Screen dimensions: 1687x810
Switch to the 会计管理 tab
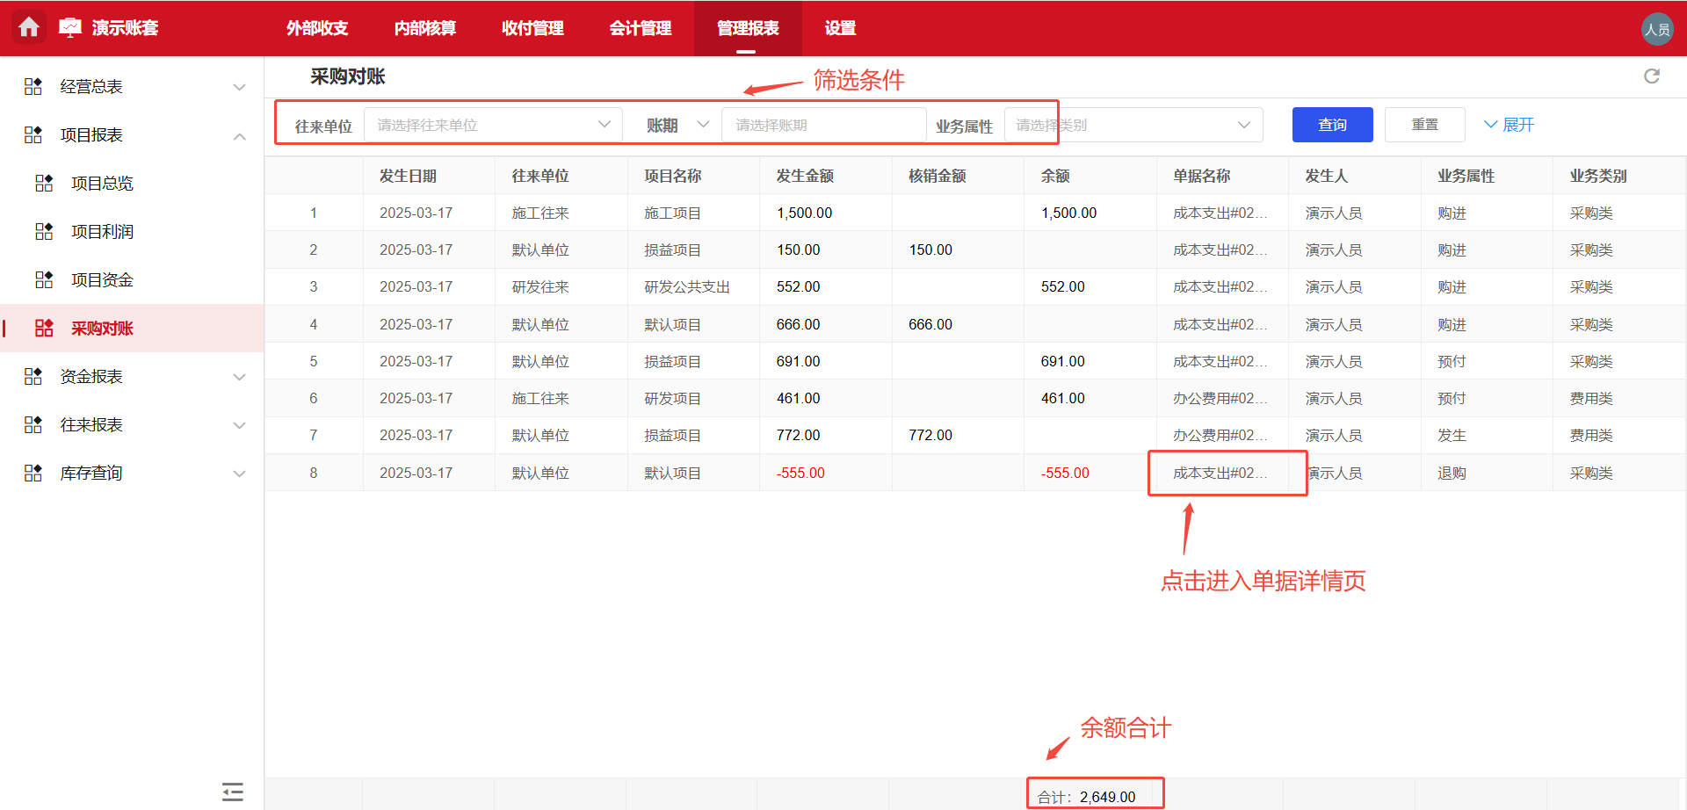click(641, 28)
